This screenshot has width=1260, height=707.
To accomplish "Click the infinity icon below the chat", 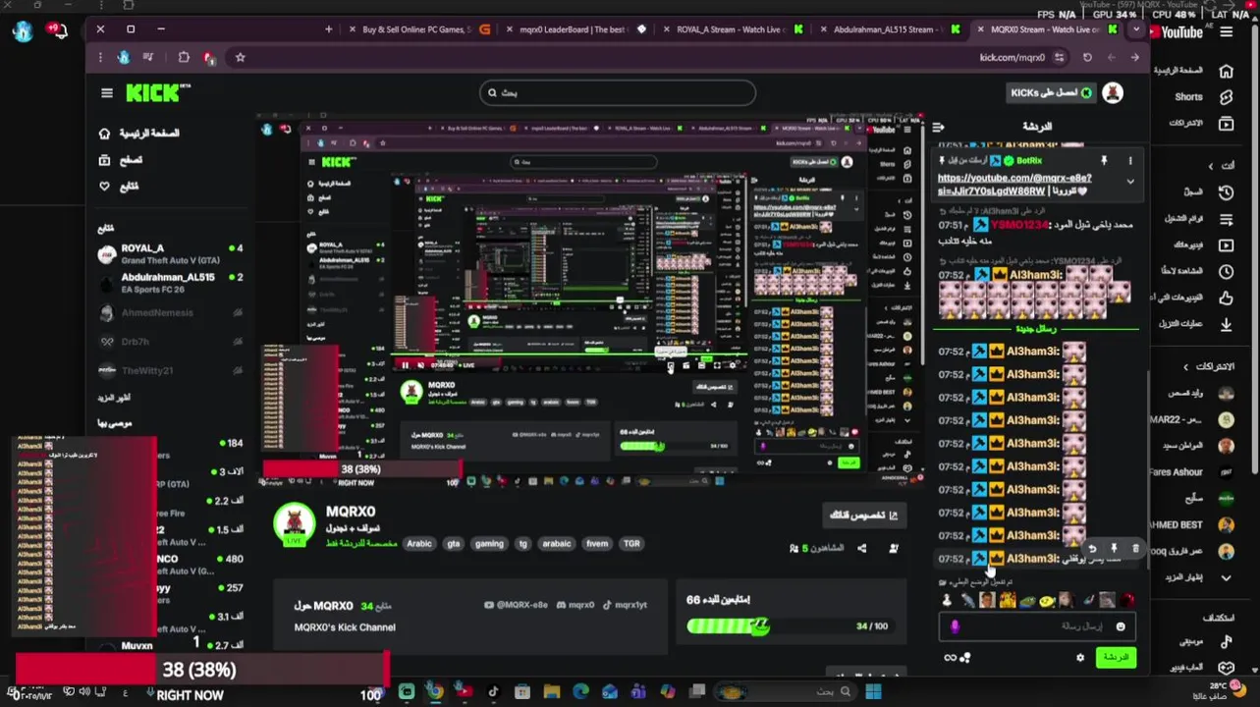I will pyautogui.click(x=950, y=658).
